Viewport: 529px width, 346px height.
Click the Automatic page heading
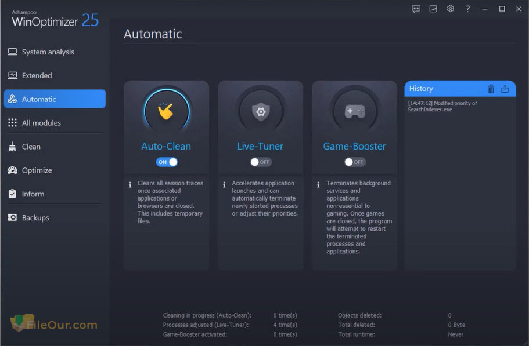pos(153,34)
